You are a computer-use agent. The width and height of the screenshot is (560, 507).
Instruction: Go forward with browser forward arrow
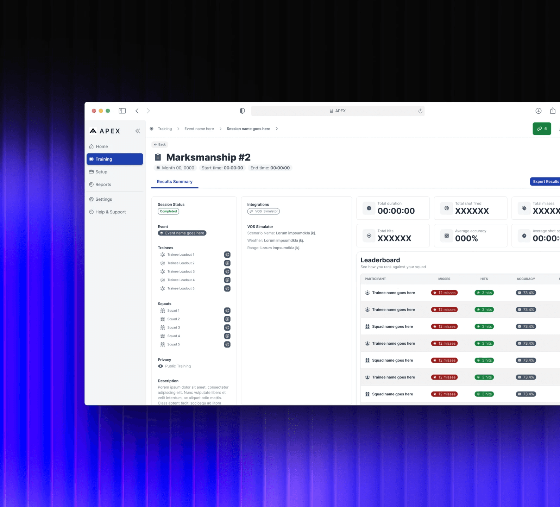[148, 111]
